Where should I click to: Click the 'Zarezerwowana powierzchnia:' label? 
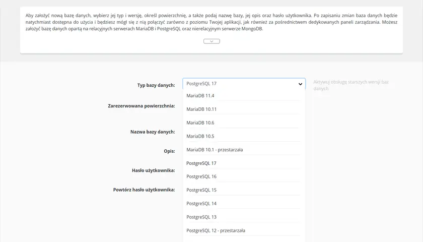[142, 106]
